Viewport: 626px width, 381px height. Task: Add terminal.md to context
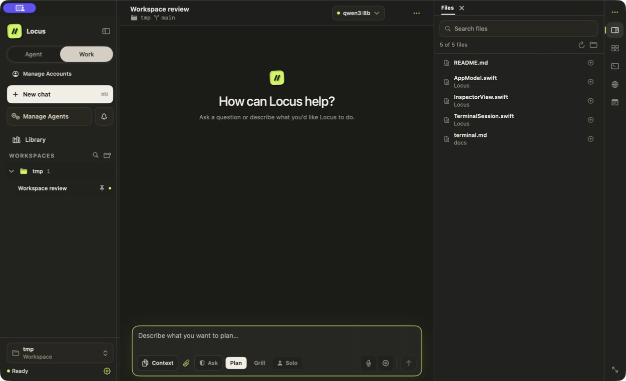pos(590,139)
